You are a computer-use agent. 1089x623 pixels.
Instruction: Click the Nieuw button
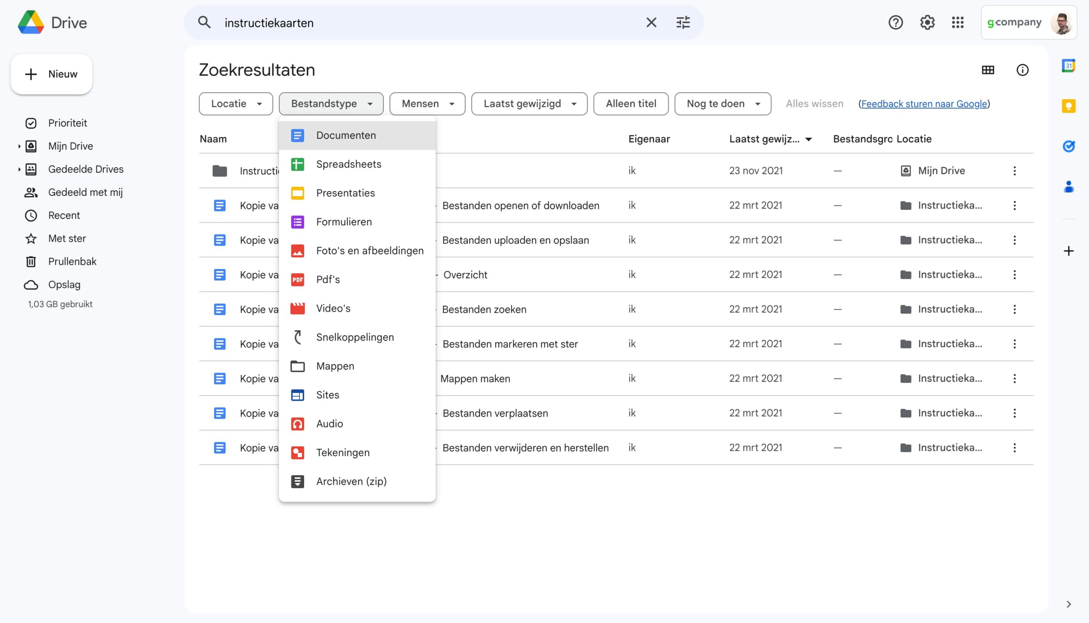[x=51, y=74]
